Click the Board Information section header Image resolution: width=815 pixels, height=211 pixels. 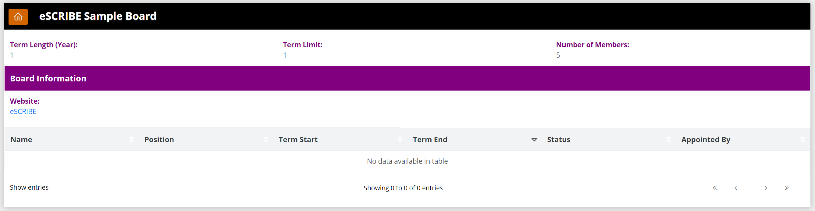click(x=48, y=78)
